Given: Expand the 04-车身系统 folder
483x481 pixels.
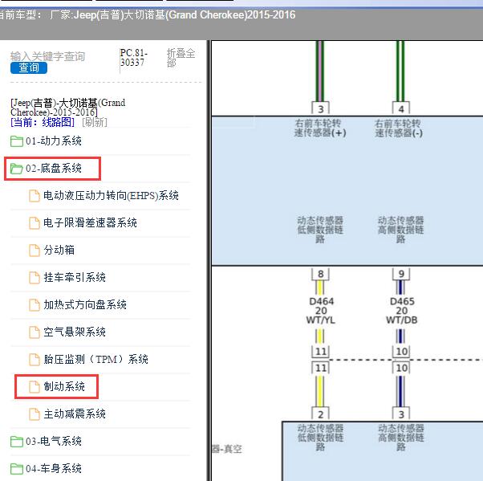Looking at the screenshot, I should coord(54,469).
